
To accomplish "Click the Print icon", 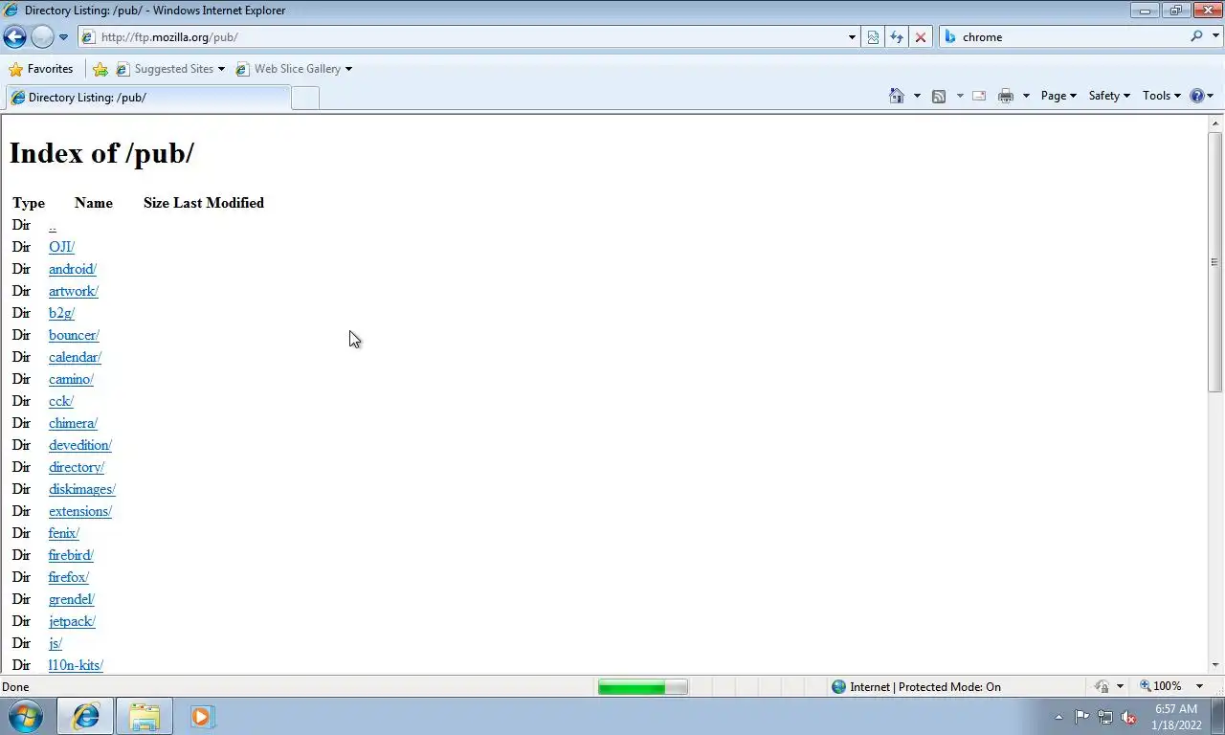I will (1006, 96).
